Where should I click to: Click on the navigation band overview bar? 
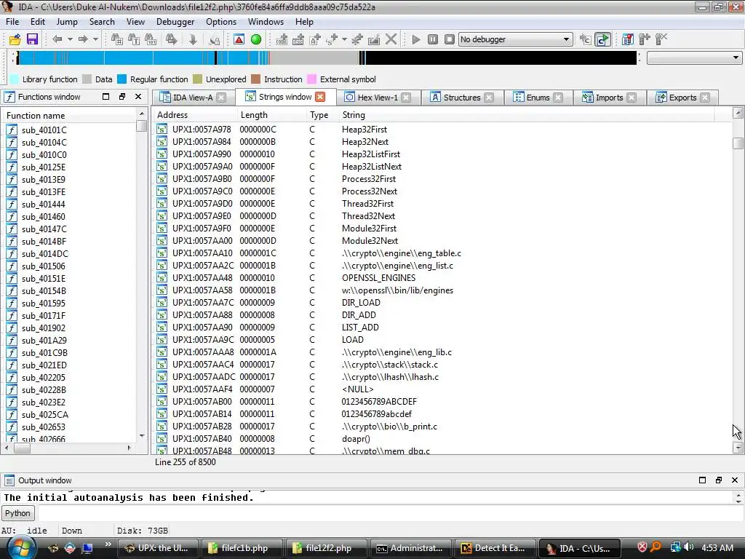(x=326, y=58)
